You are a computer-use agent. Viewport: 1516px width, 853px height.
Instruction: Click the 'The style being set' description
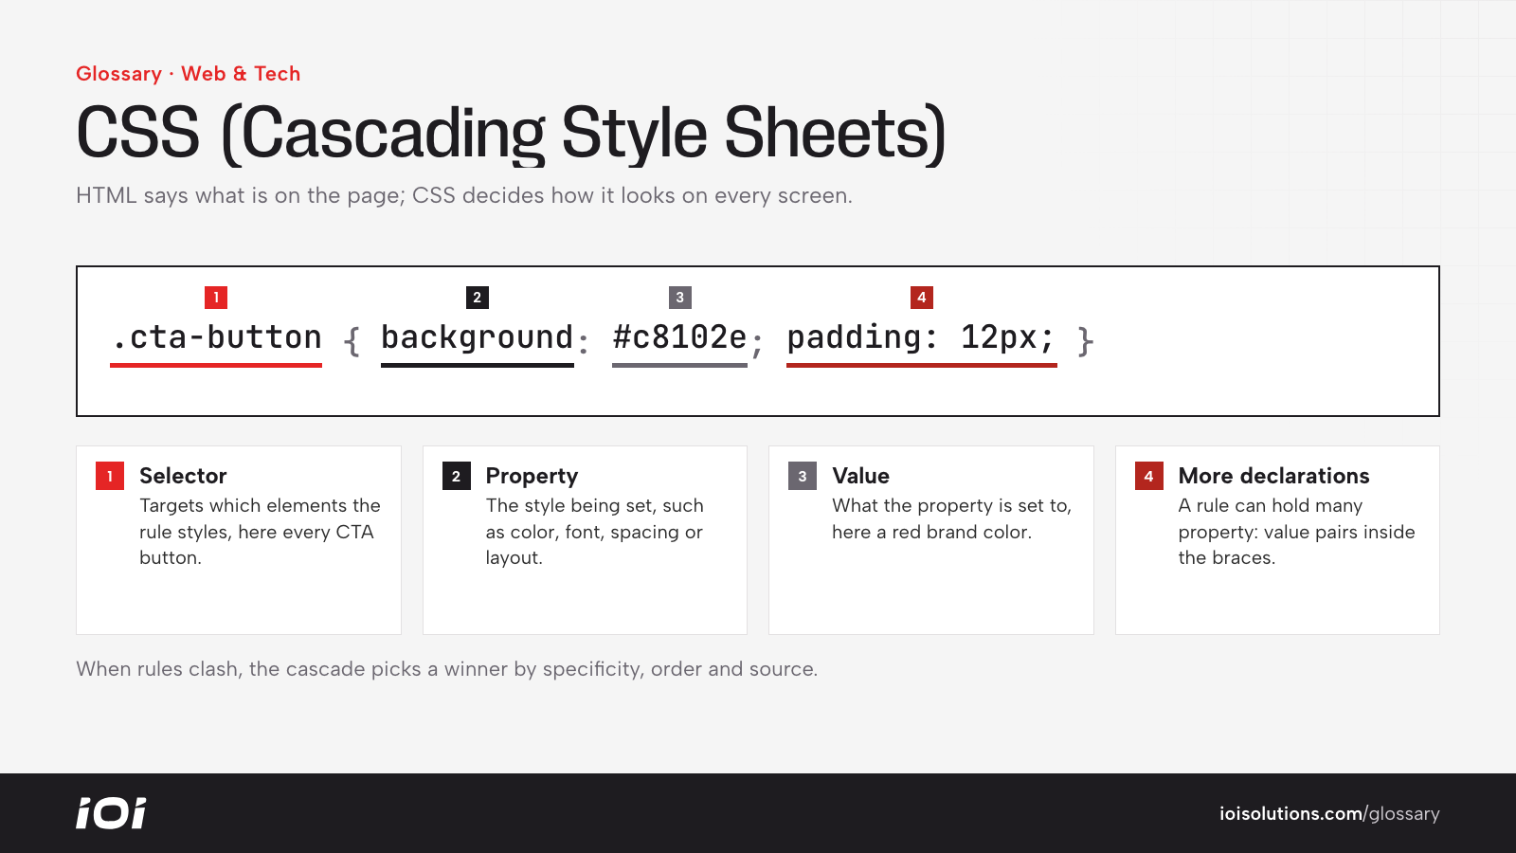(x=594, y=532)
